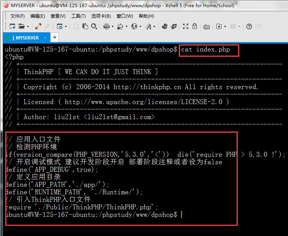288x236 pixels.
Task: Click the new tab group plus icon
Action: click(x=219, y=27)
